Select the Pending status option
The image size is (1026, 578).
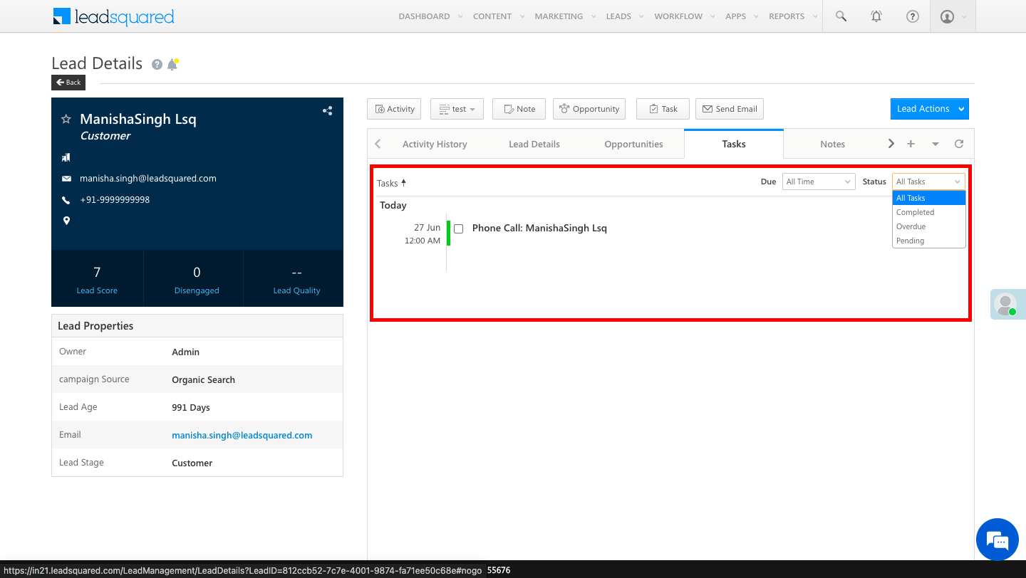coord(928,241)
